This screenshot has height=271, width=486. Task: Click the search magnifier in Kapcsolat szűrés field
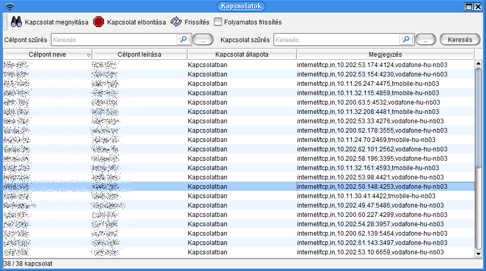[x=406, y=40]
